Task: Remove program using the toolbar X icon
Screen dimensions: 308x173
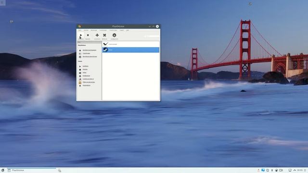Action: coord(104,36)
